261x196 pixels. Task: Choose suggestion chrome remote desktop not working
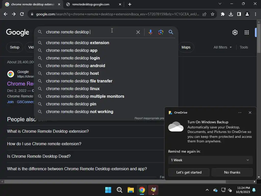[x=106, y=112]
